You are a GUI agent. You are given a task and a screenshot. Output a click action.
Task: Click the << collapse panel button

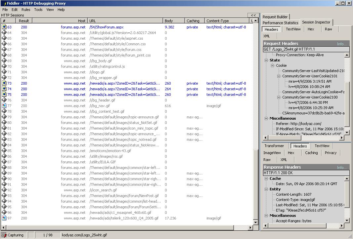tap(253, 15)
